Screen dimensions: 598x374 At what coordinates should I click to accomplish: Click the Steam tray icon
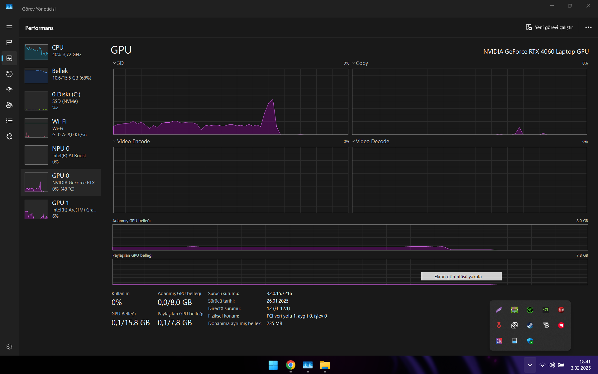click(530, 325)
